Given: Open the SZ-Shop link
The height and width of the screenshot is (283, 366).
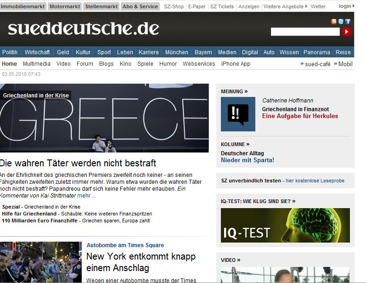Looking at the screenshot, I should (x=174, y=6).
